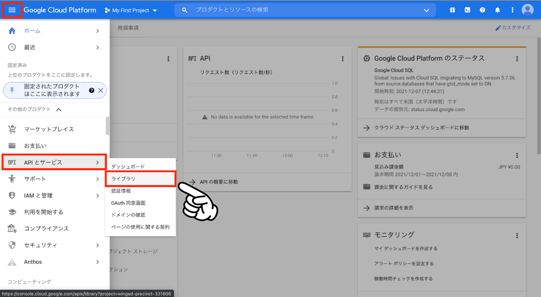Open the モニタリング card three-dot menu
541x297 pixels.
tap(517, 236)
